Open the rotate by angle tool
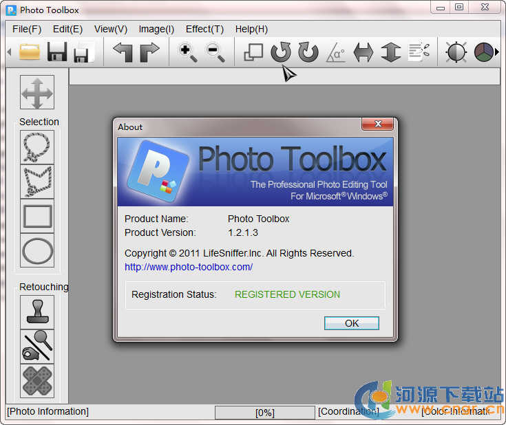 coord(336,52)
